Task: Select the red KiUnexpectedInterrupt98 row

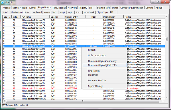Action: [84, 88]
